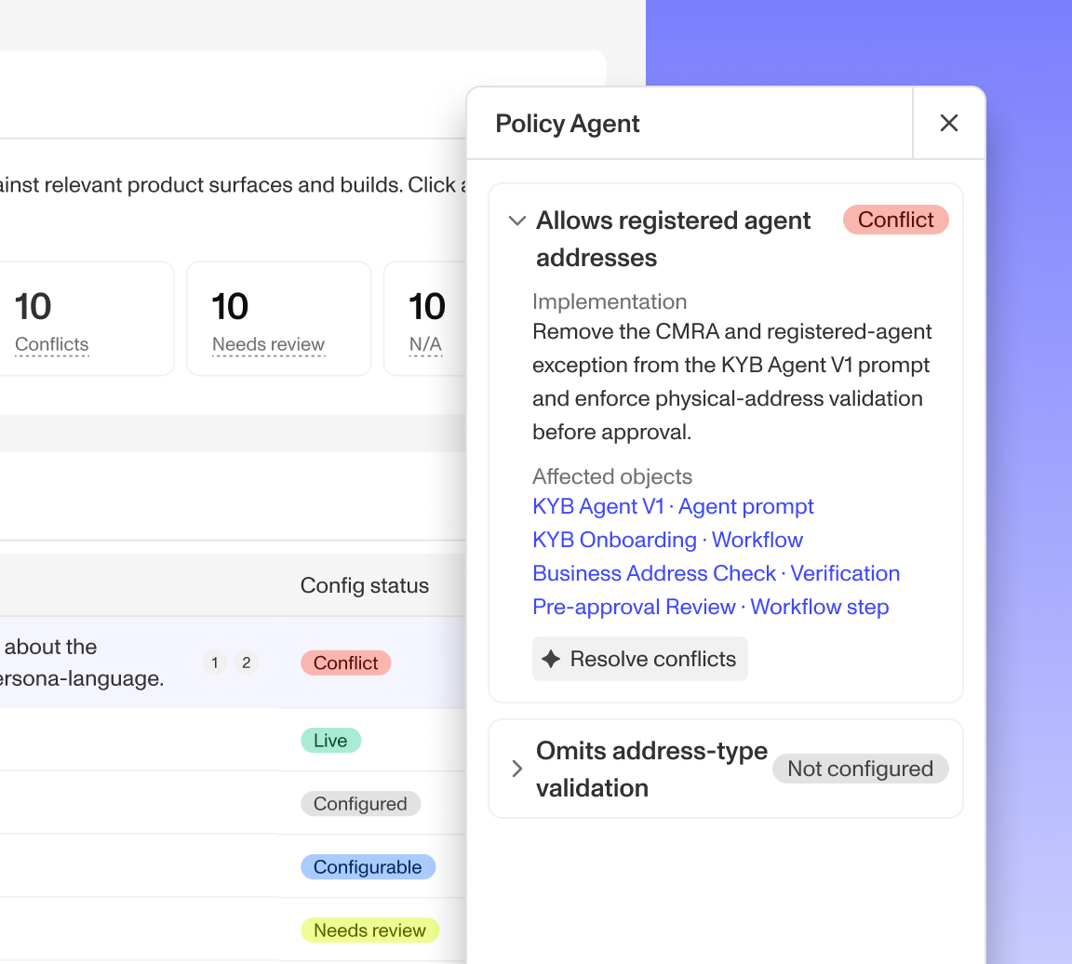Collapse the Allows registered agent addresses section

(x=517, y=221)
